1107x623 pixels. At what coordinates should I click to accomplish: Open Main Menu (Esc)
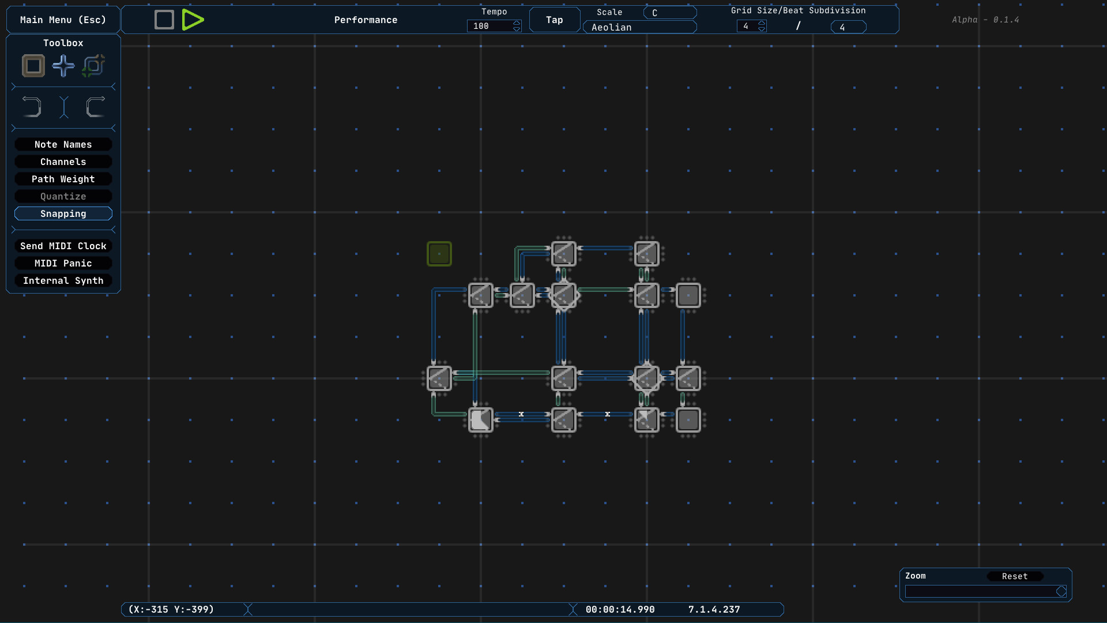tap(63, 20)
